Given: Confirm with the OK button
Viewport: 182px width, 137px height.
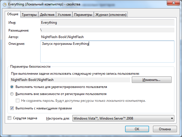Looking at the screenshot, I should point(137,129).
